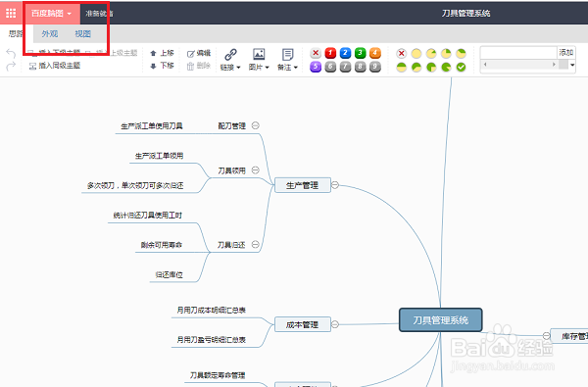Viewport: 588px width, 387px height.
Task: Select the one-eighth progress circle
Action: point(431,54)
